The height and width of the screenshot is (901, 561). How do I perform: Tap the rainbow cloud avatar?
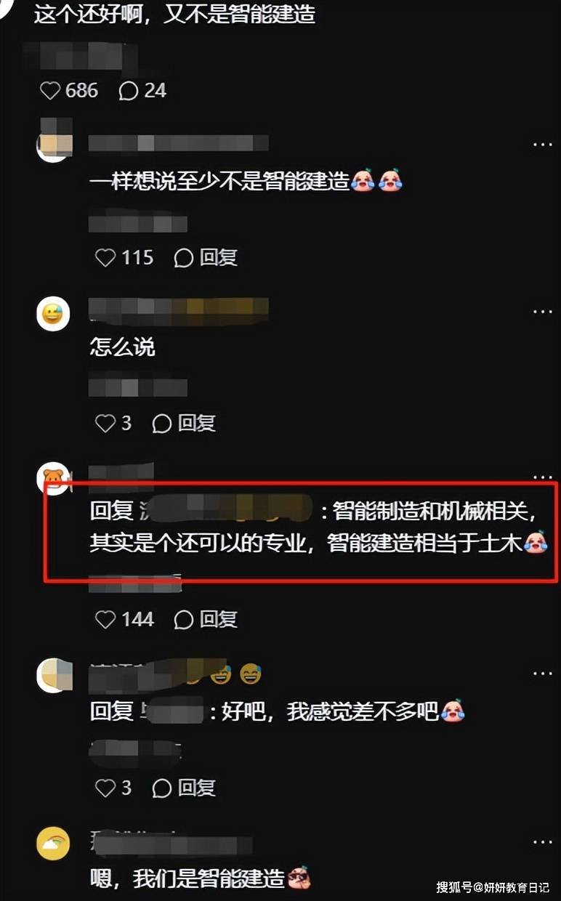tap(53, 844)
